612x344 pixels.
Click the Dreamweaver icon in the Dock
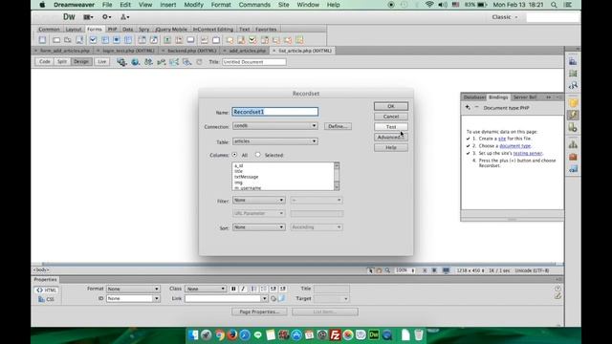374,335
